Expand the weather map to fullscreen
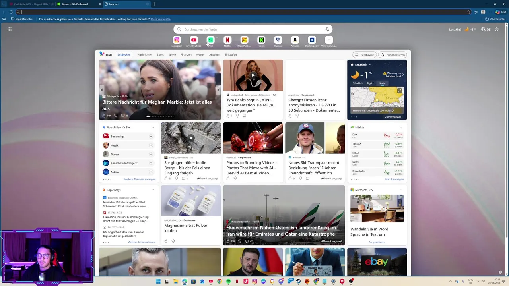The width and height of the screenshot is (509, 286). [400, 91]
